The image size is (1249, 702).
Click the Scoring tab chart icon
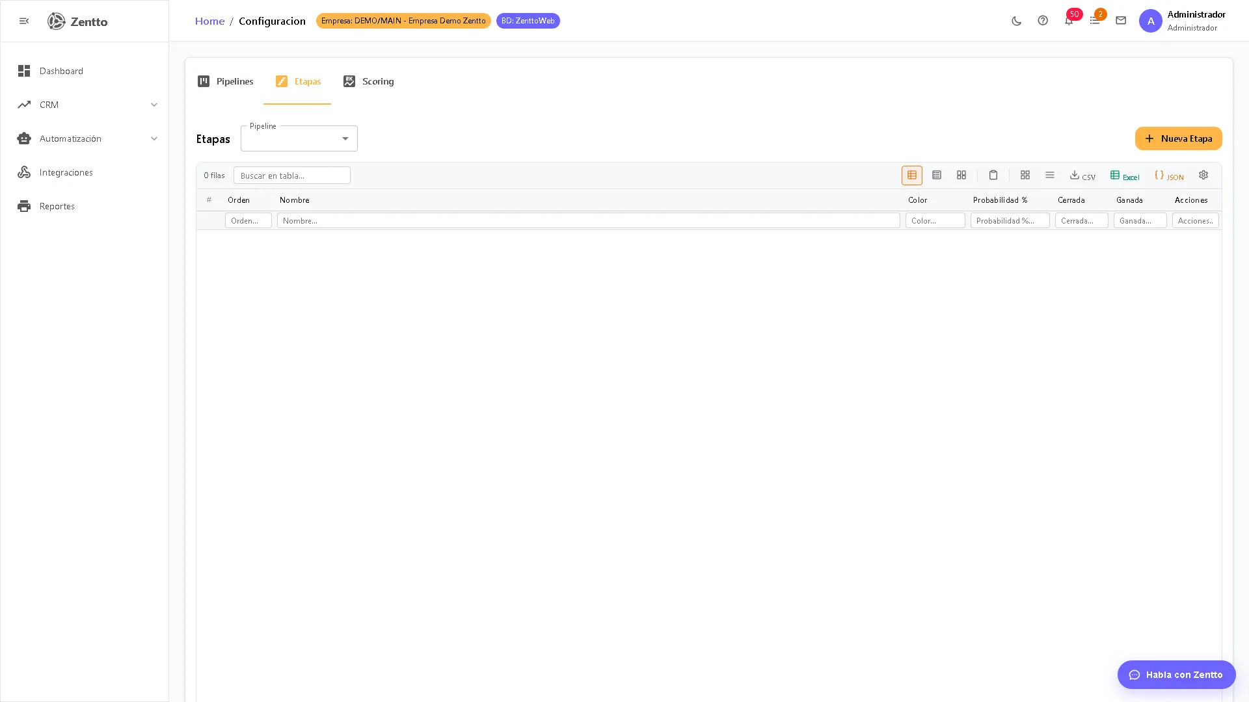[349, 81]
